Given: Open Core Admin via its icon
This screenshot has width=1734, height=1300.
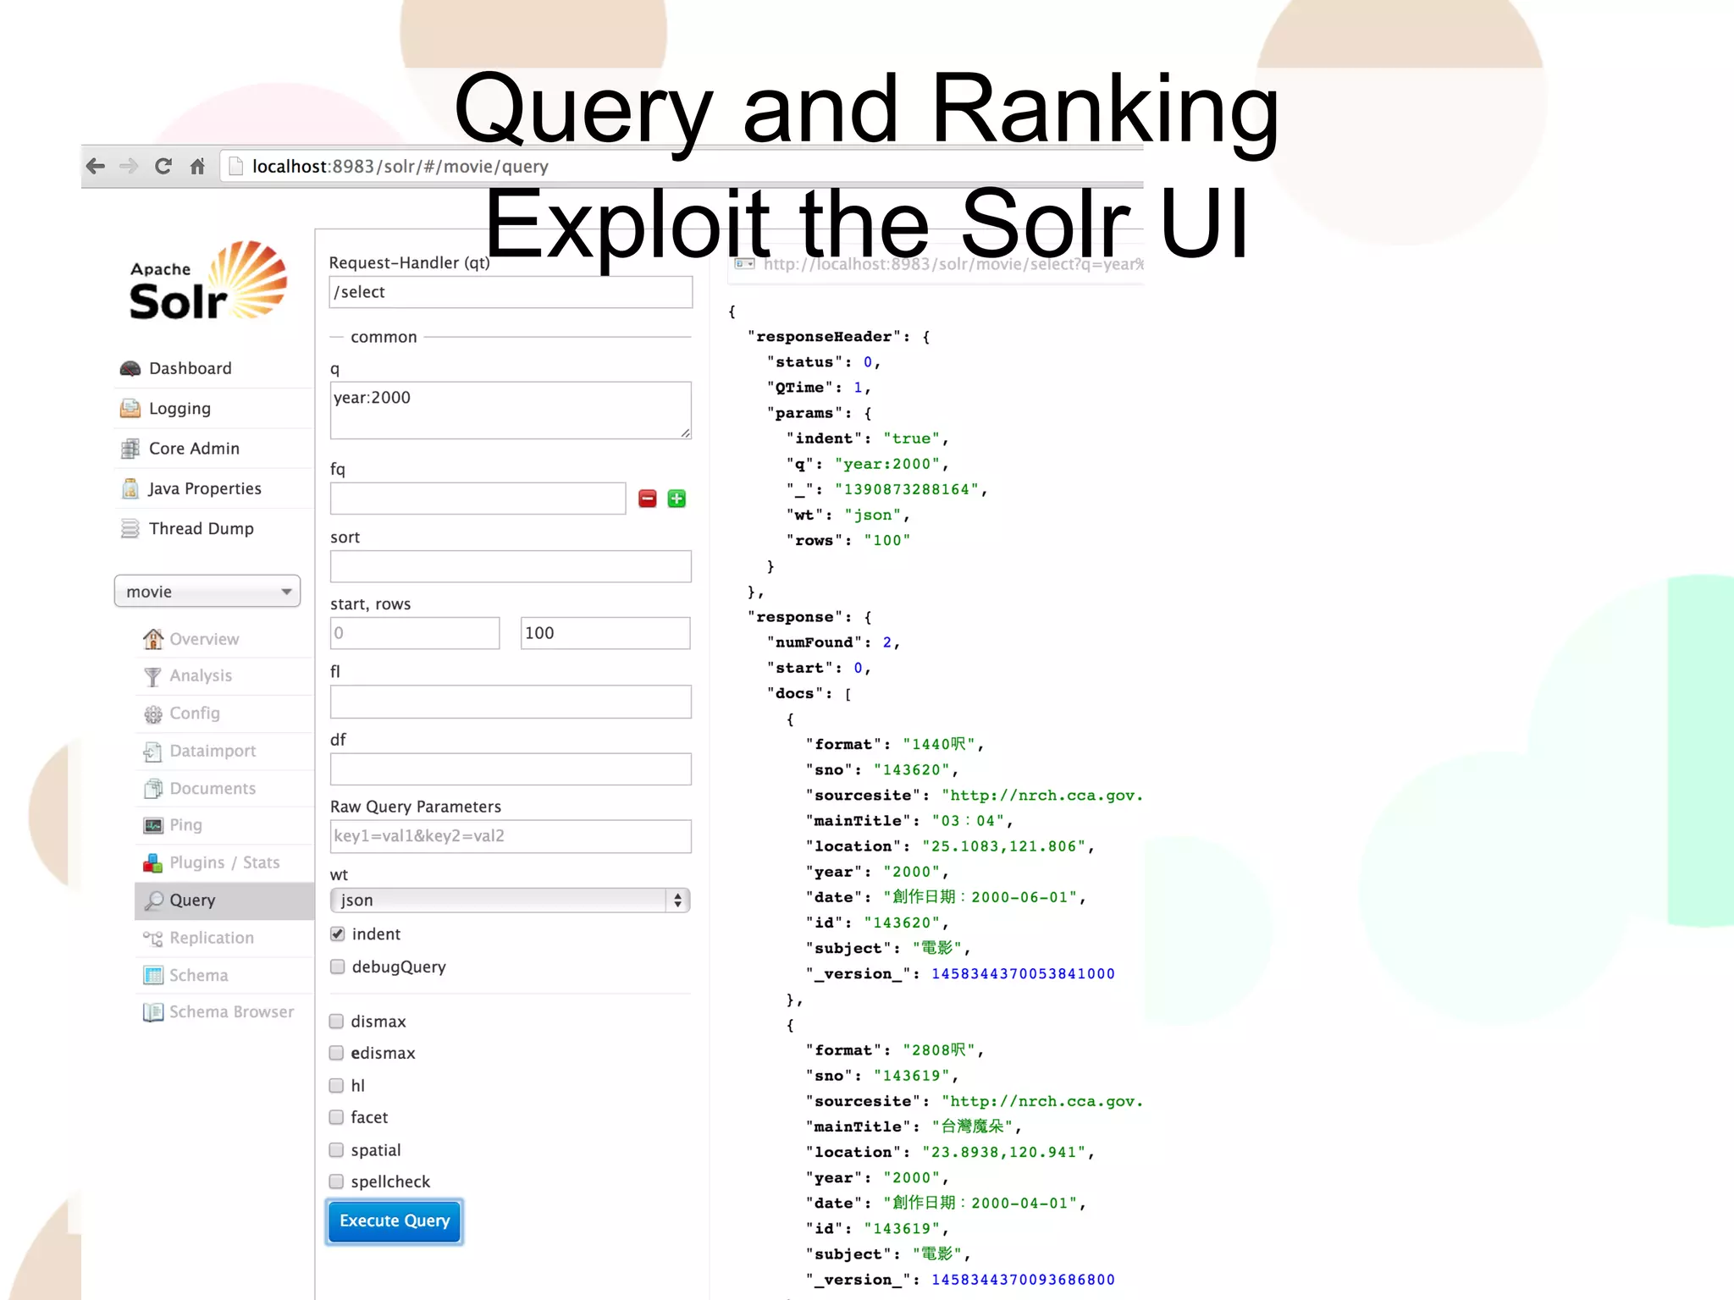Looking at the screenshot, I should click(x=130, y=449).
